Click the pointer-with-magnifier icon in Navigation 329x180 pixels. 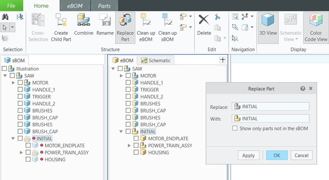tap(235, 39)
